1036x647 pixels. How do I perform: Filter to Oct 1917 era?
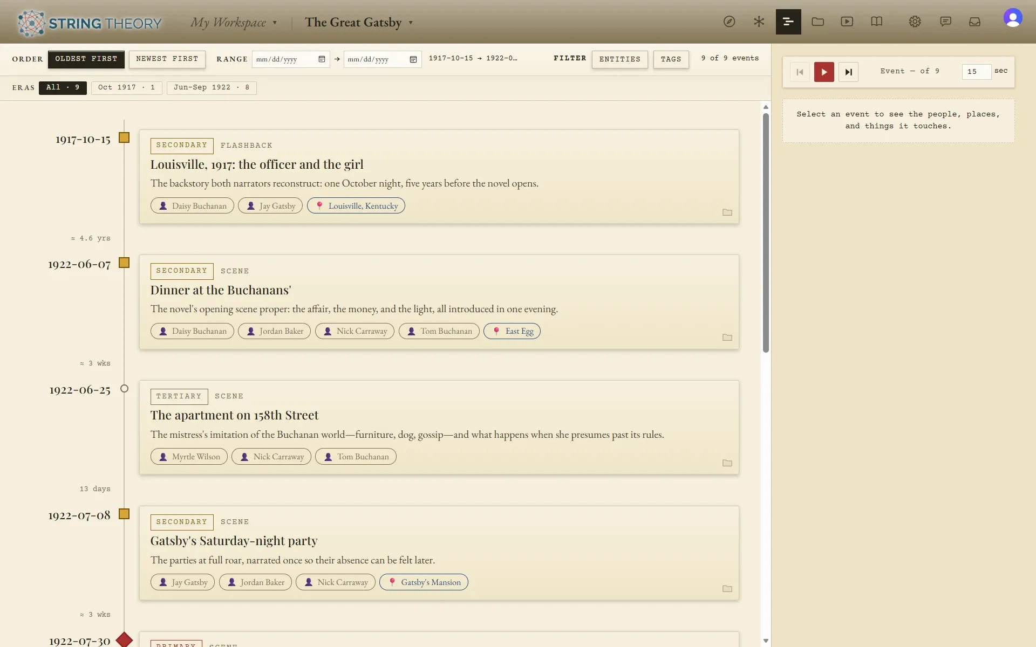click(x=126, y=87)
